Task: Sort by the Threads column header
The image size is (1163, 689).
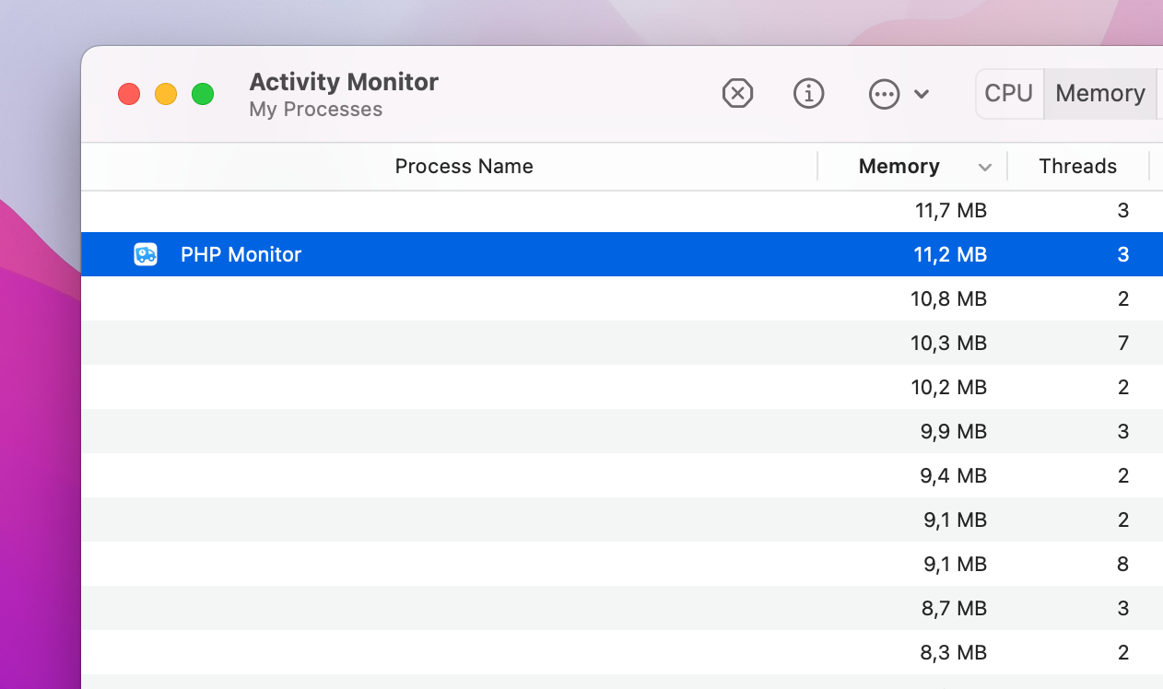Action: pyautogui.click(x=1077, y=166)
